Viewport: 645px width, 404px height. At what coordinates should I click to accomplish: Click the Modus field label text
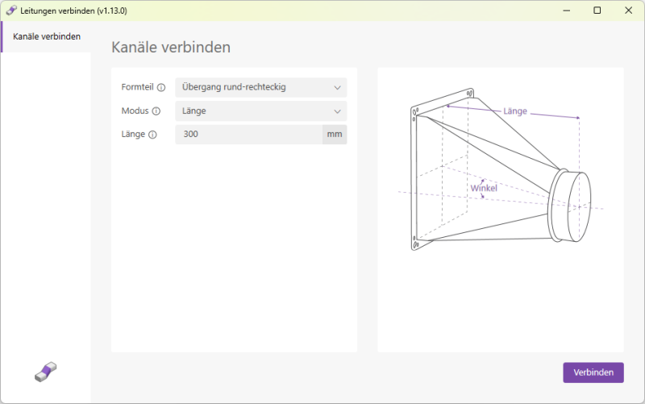click(135, 110)
